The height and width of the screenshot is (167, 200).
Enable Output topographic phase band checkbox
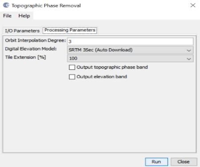(x=72, y=68)
